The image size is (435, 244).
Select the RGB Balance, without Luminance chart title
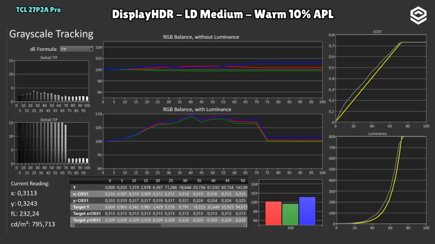pos(201,37)
